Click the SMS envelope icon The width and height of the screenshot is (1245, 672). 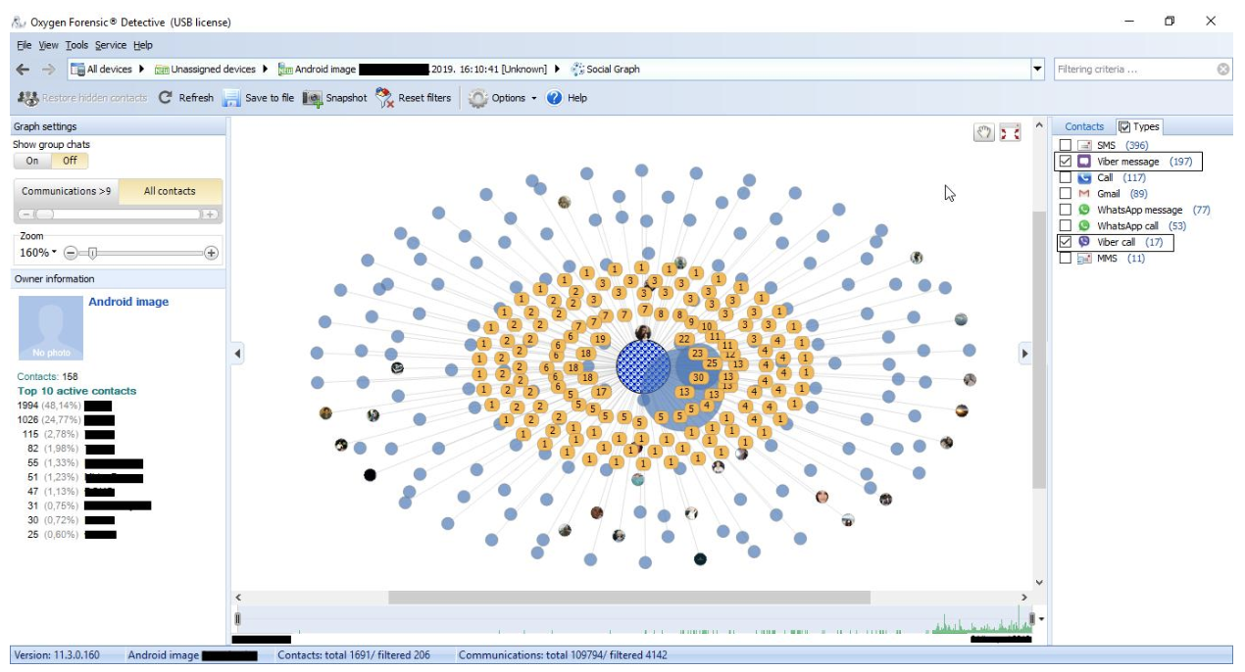point(1084,146)
